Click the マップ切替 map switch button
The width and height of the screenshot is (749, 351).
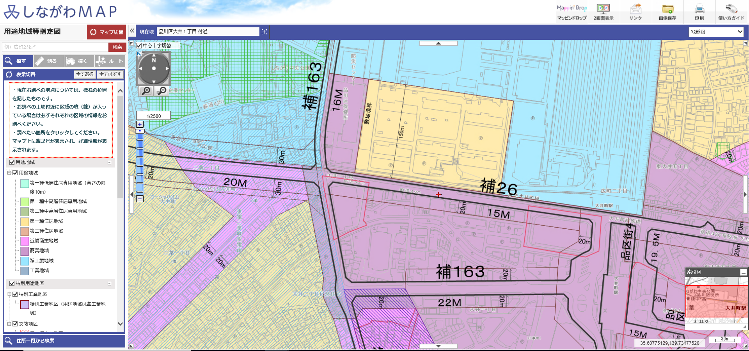click(x=106, y=32)
